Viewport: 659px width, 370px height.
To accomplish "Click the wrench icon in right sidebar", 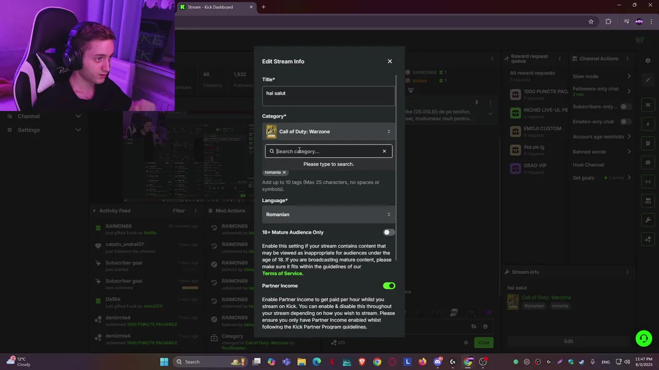I will [x=648, y=220].
